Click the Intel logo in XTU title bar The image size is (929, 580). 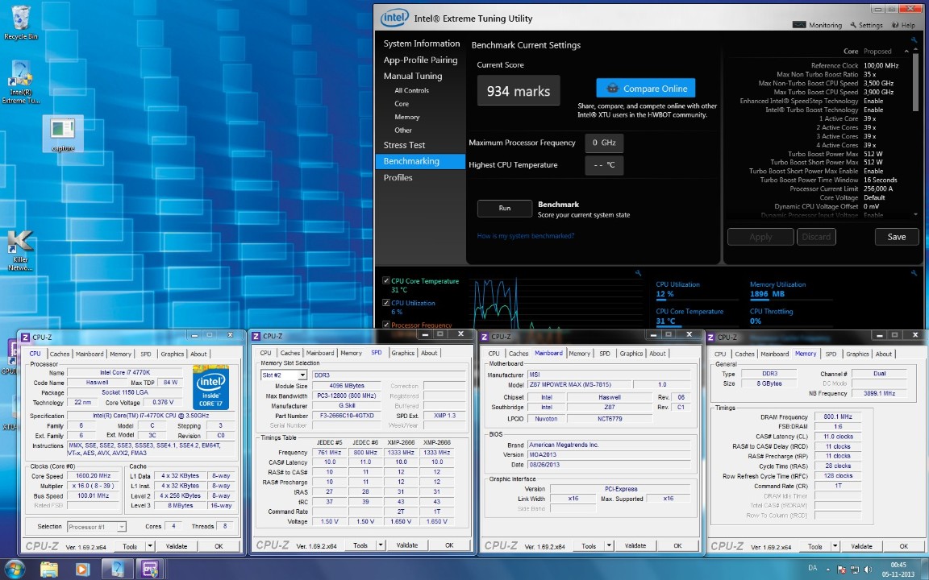394,18
